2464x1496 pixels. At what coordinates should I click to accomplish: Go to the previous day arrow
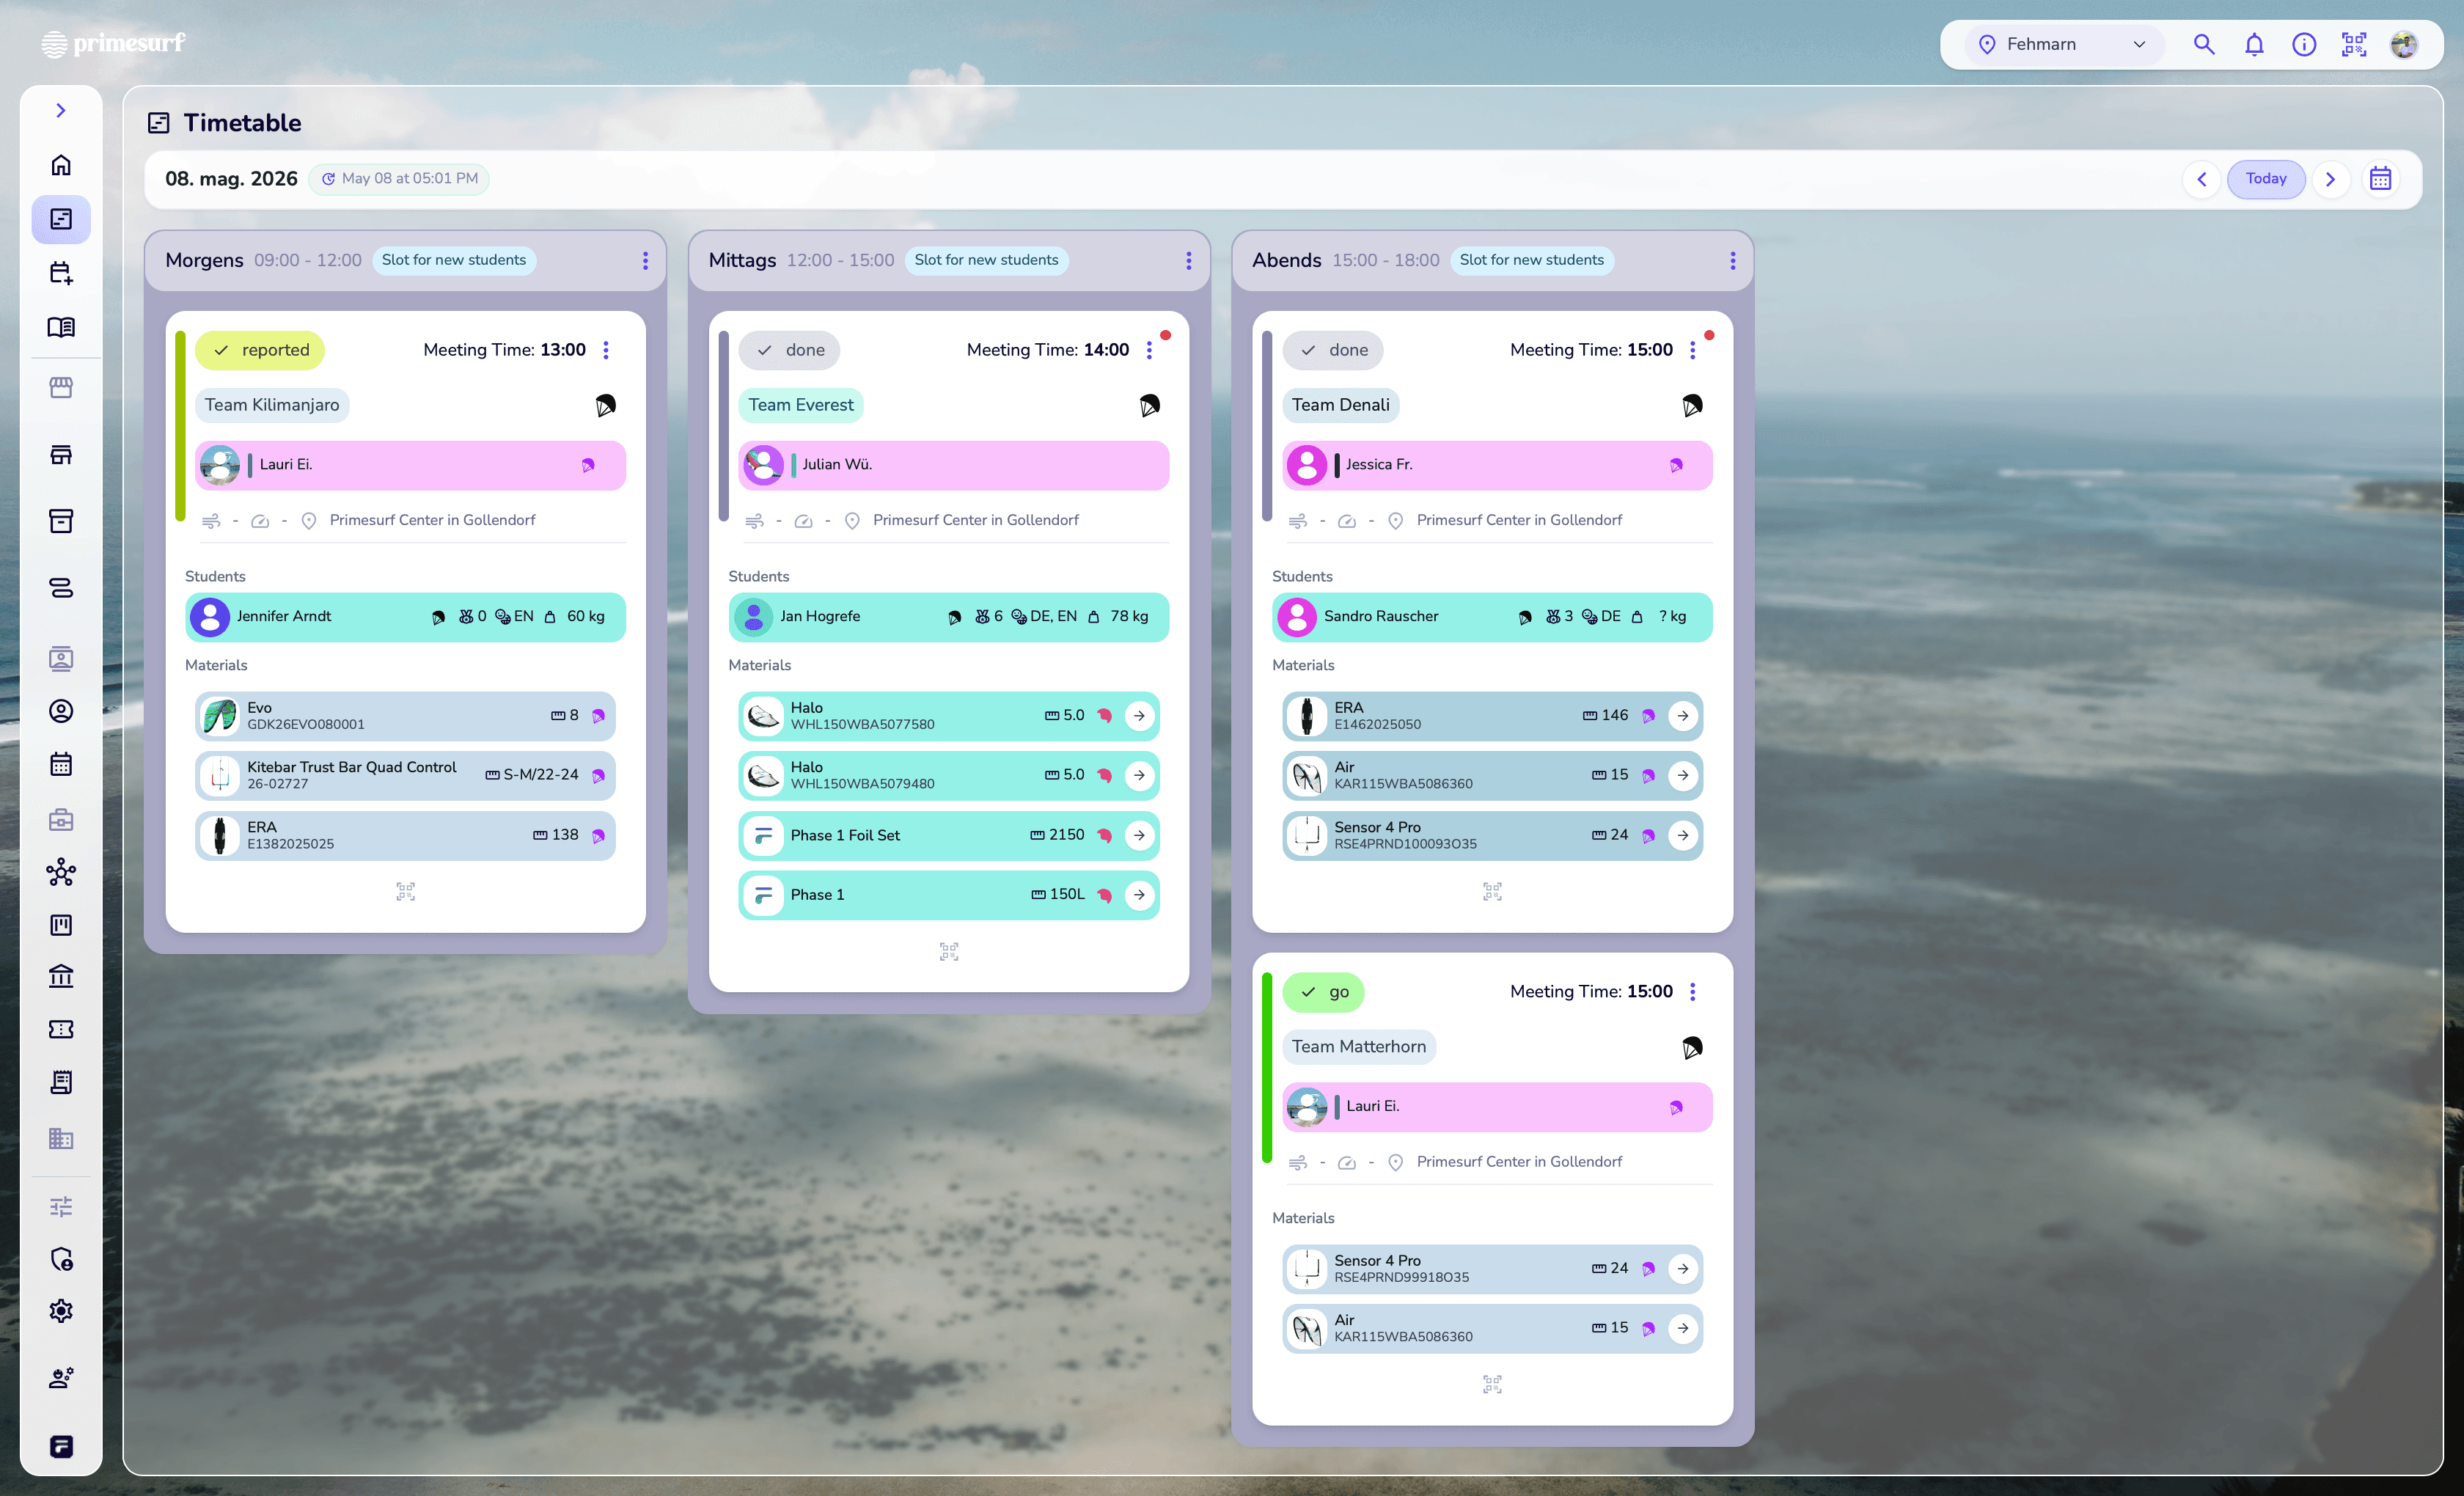coord(2201,179)
